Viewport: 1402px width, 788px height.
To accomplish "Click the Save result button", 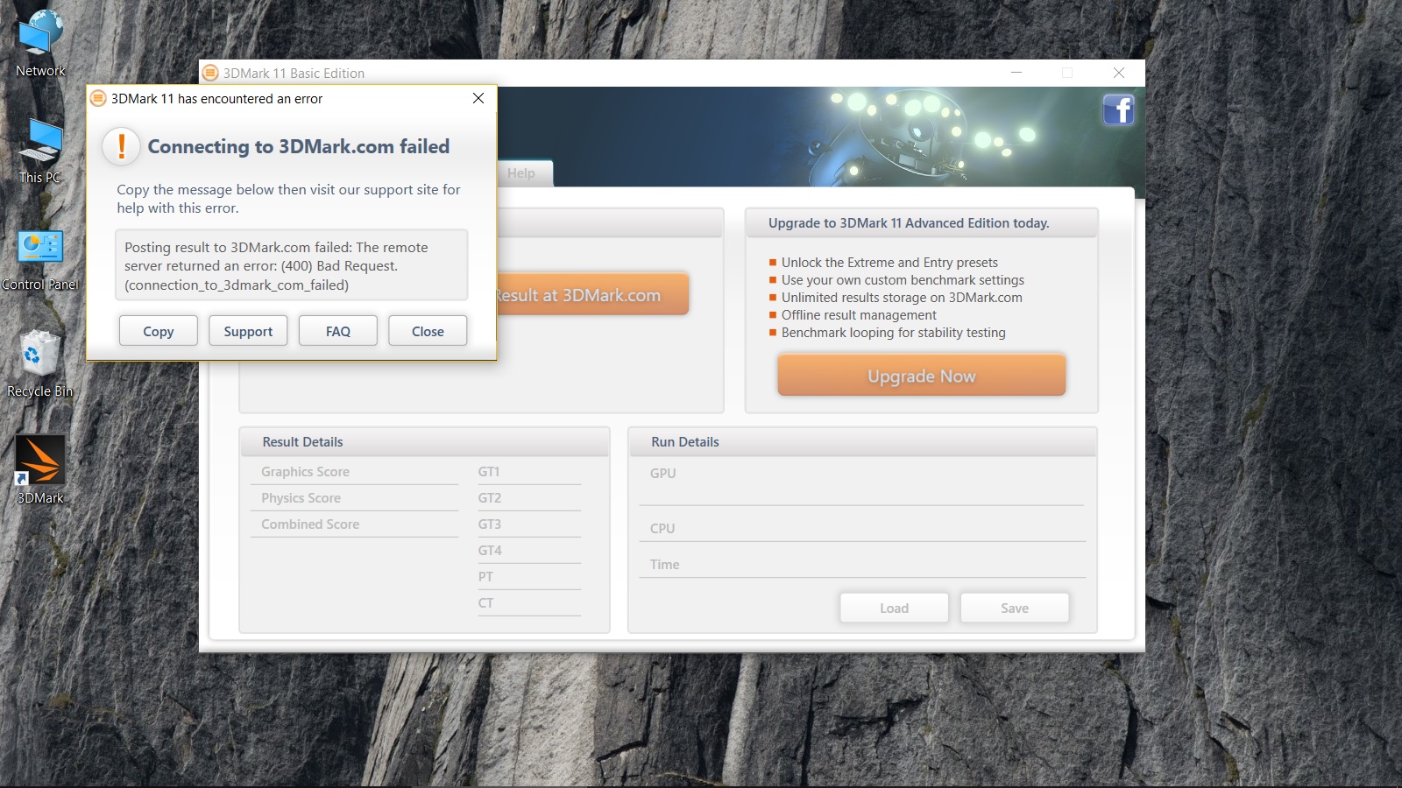I will (x=1015, y=608).
